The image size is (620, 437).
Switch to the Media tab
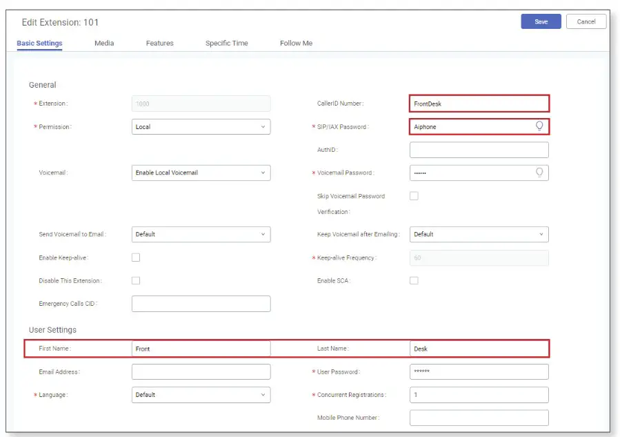(x=104, y=43)
